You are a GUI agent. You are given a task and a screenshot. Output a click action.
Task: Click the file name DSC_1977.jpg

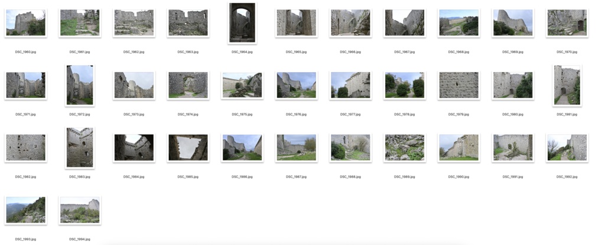tap(350, 115)
